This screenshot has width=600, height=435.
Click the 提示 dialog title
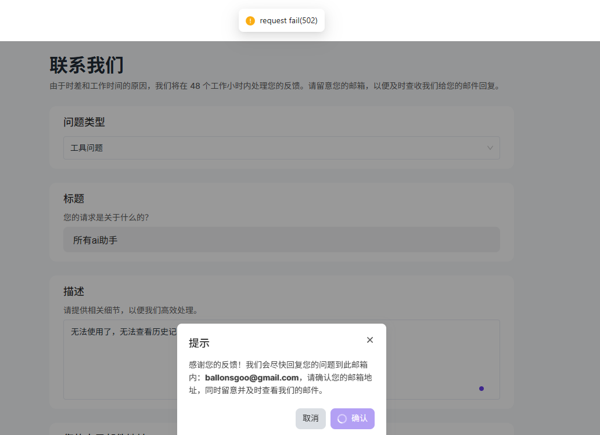click(x=199, y=343)
